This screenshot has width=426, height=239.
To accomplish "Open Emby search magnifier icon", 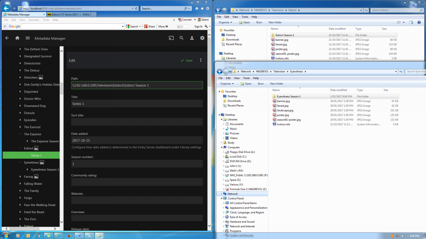I will (x=181, y=38).
